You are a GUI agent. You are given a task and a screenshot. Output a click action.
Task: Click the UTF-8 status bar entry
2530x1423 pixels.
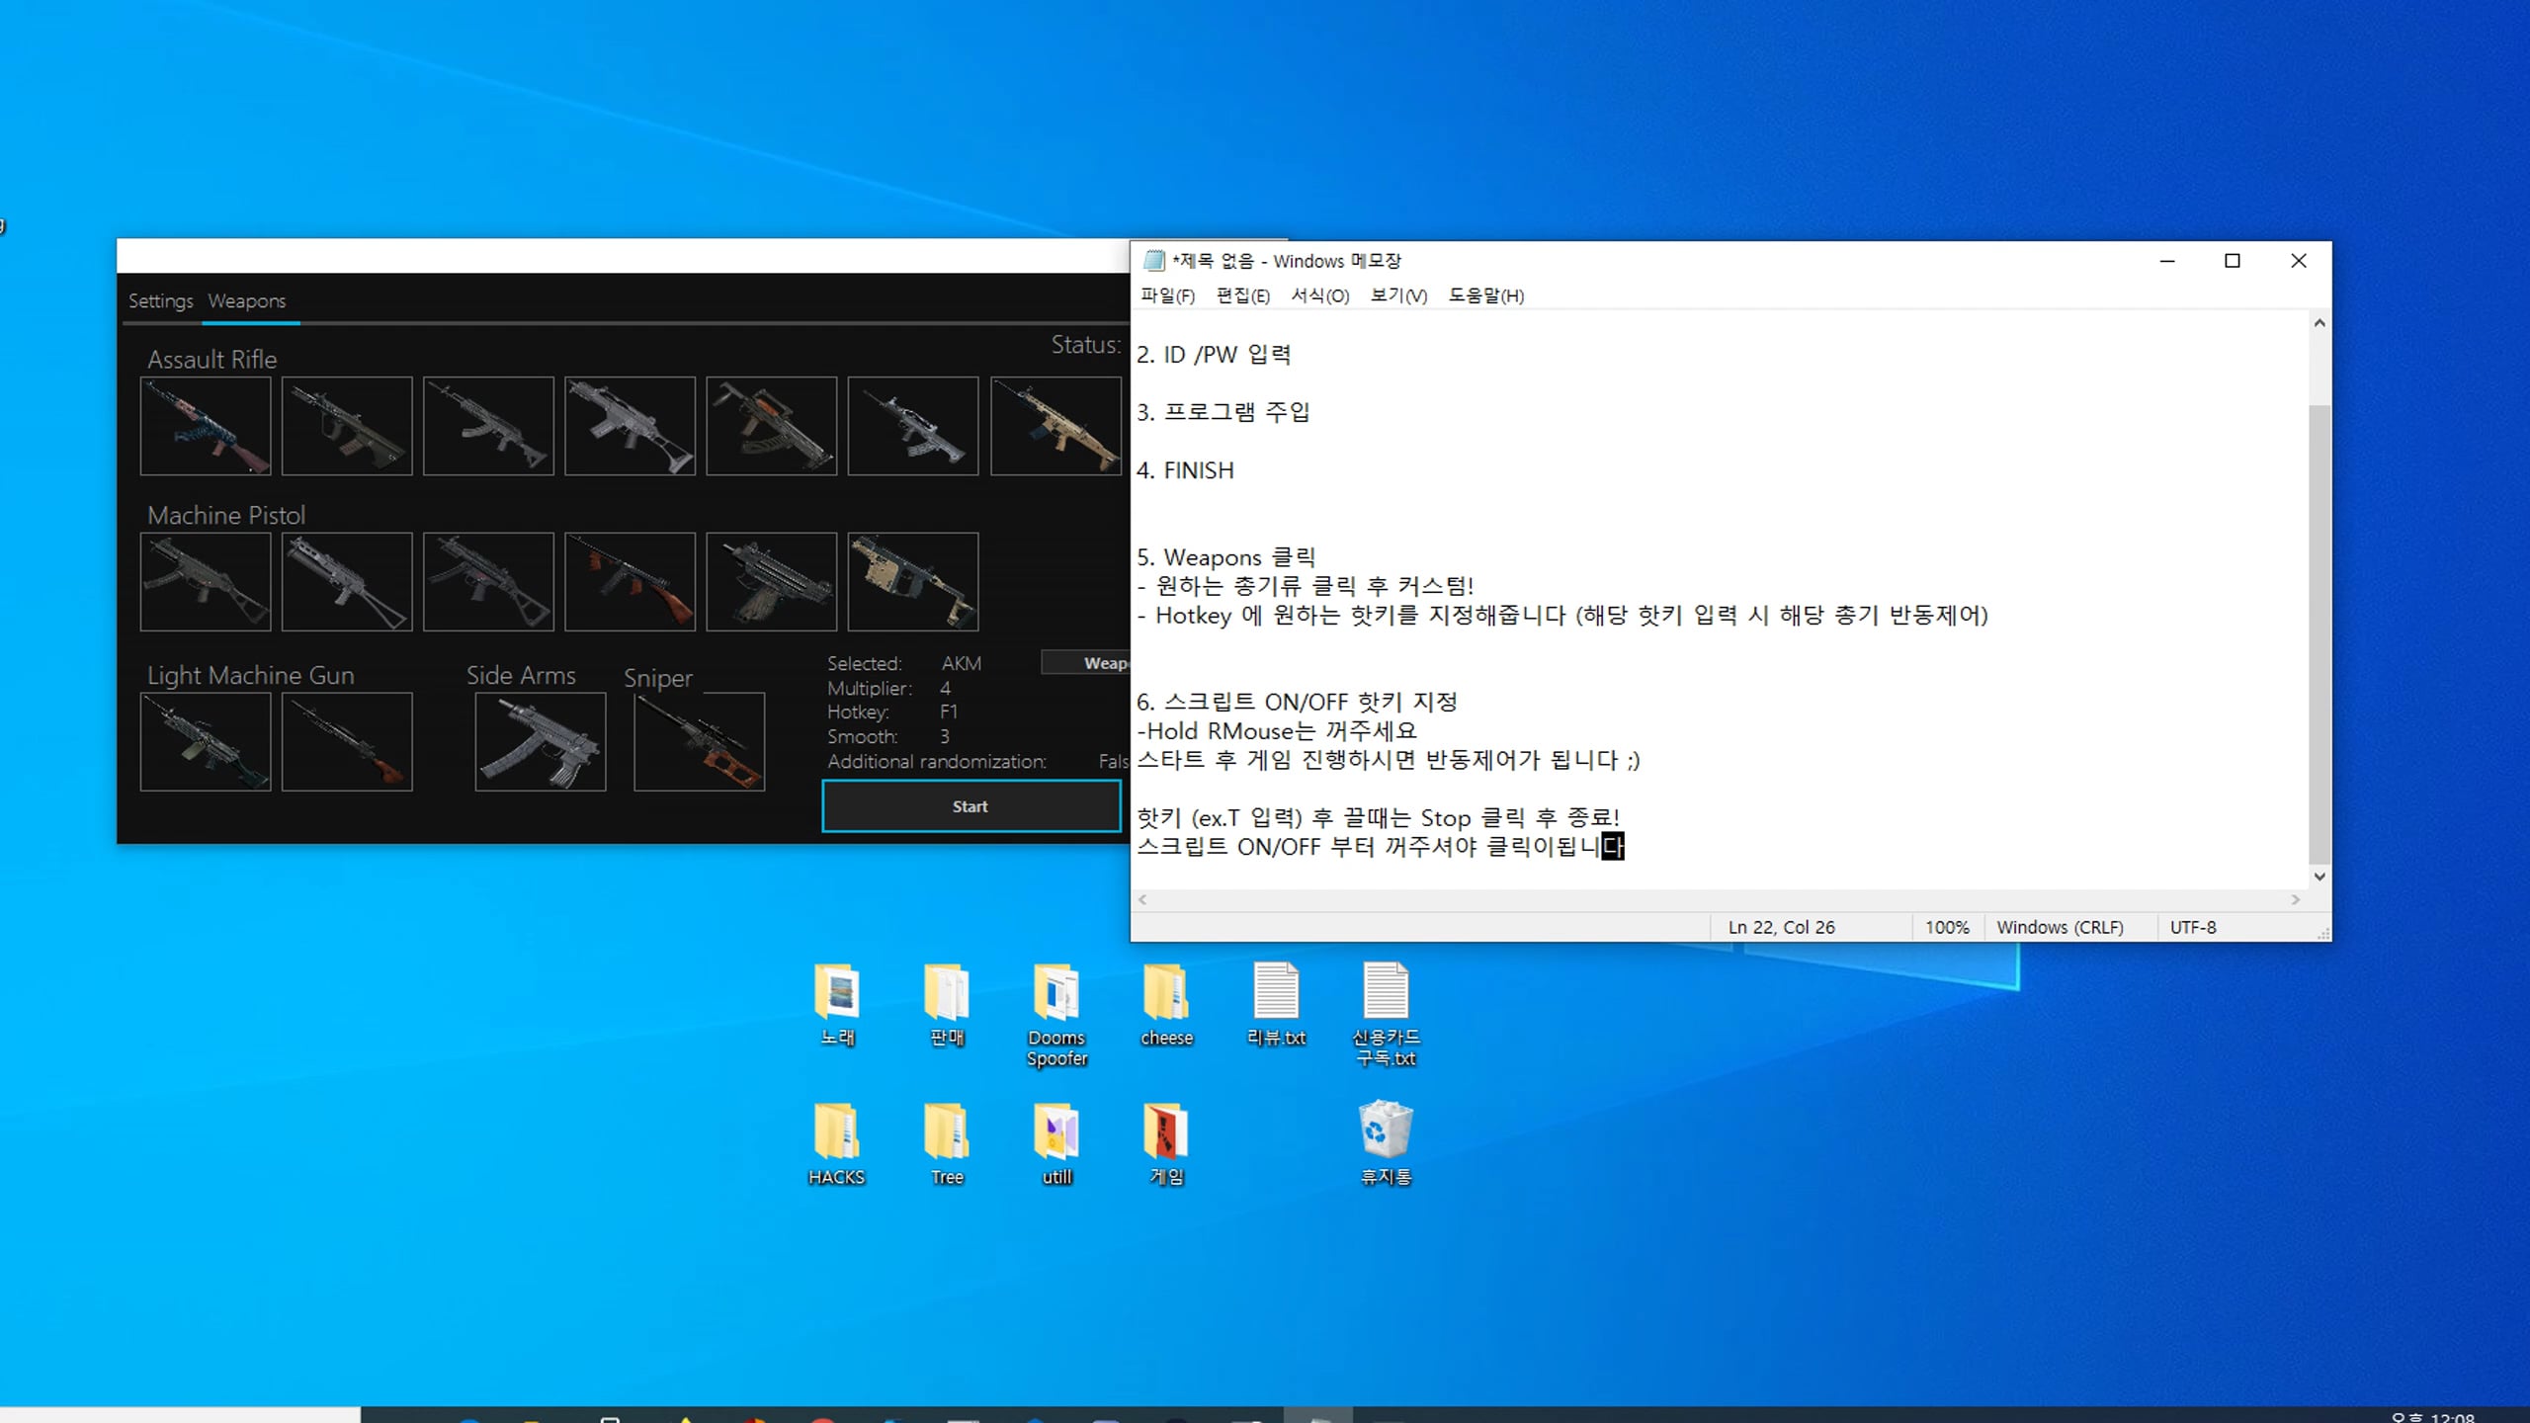tap(2193, 927)
